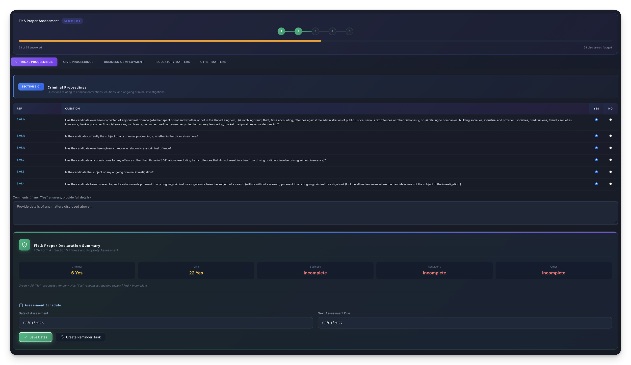631x365 pixels.
Task: Mark No for question 5.01.4
Action: (x=610, y=184)
